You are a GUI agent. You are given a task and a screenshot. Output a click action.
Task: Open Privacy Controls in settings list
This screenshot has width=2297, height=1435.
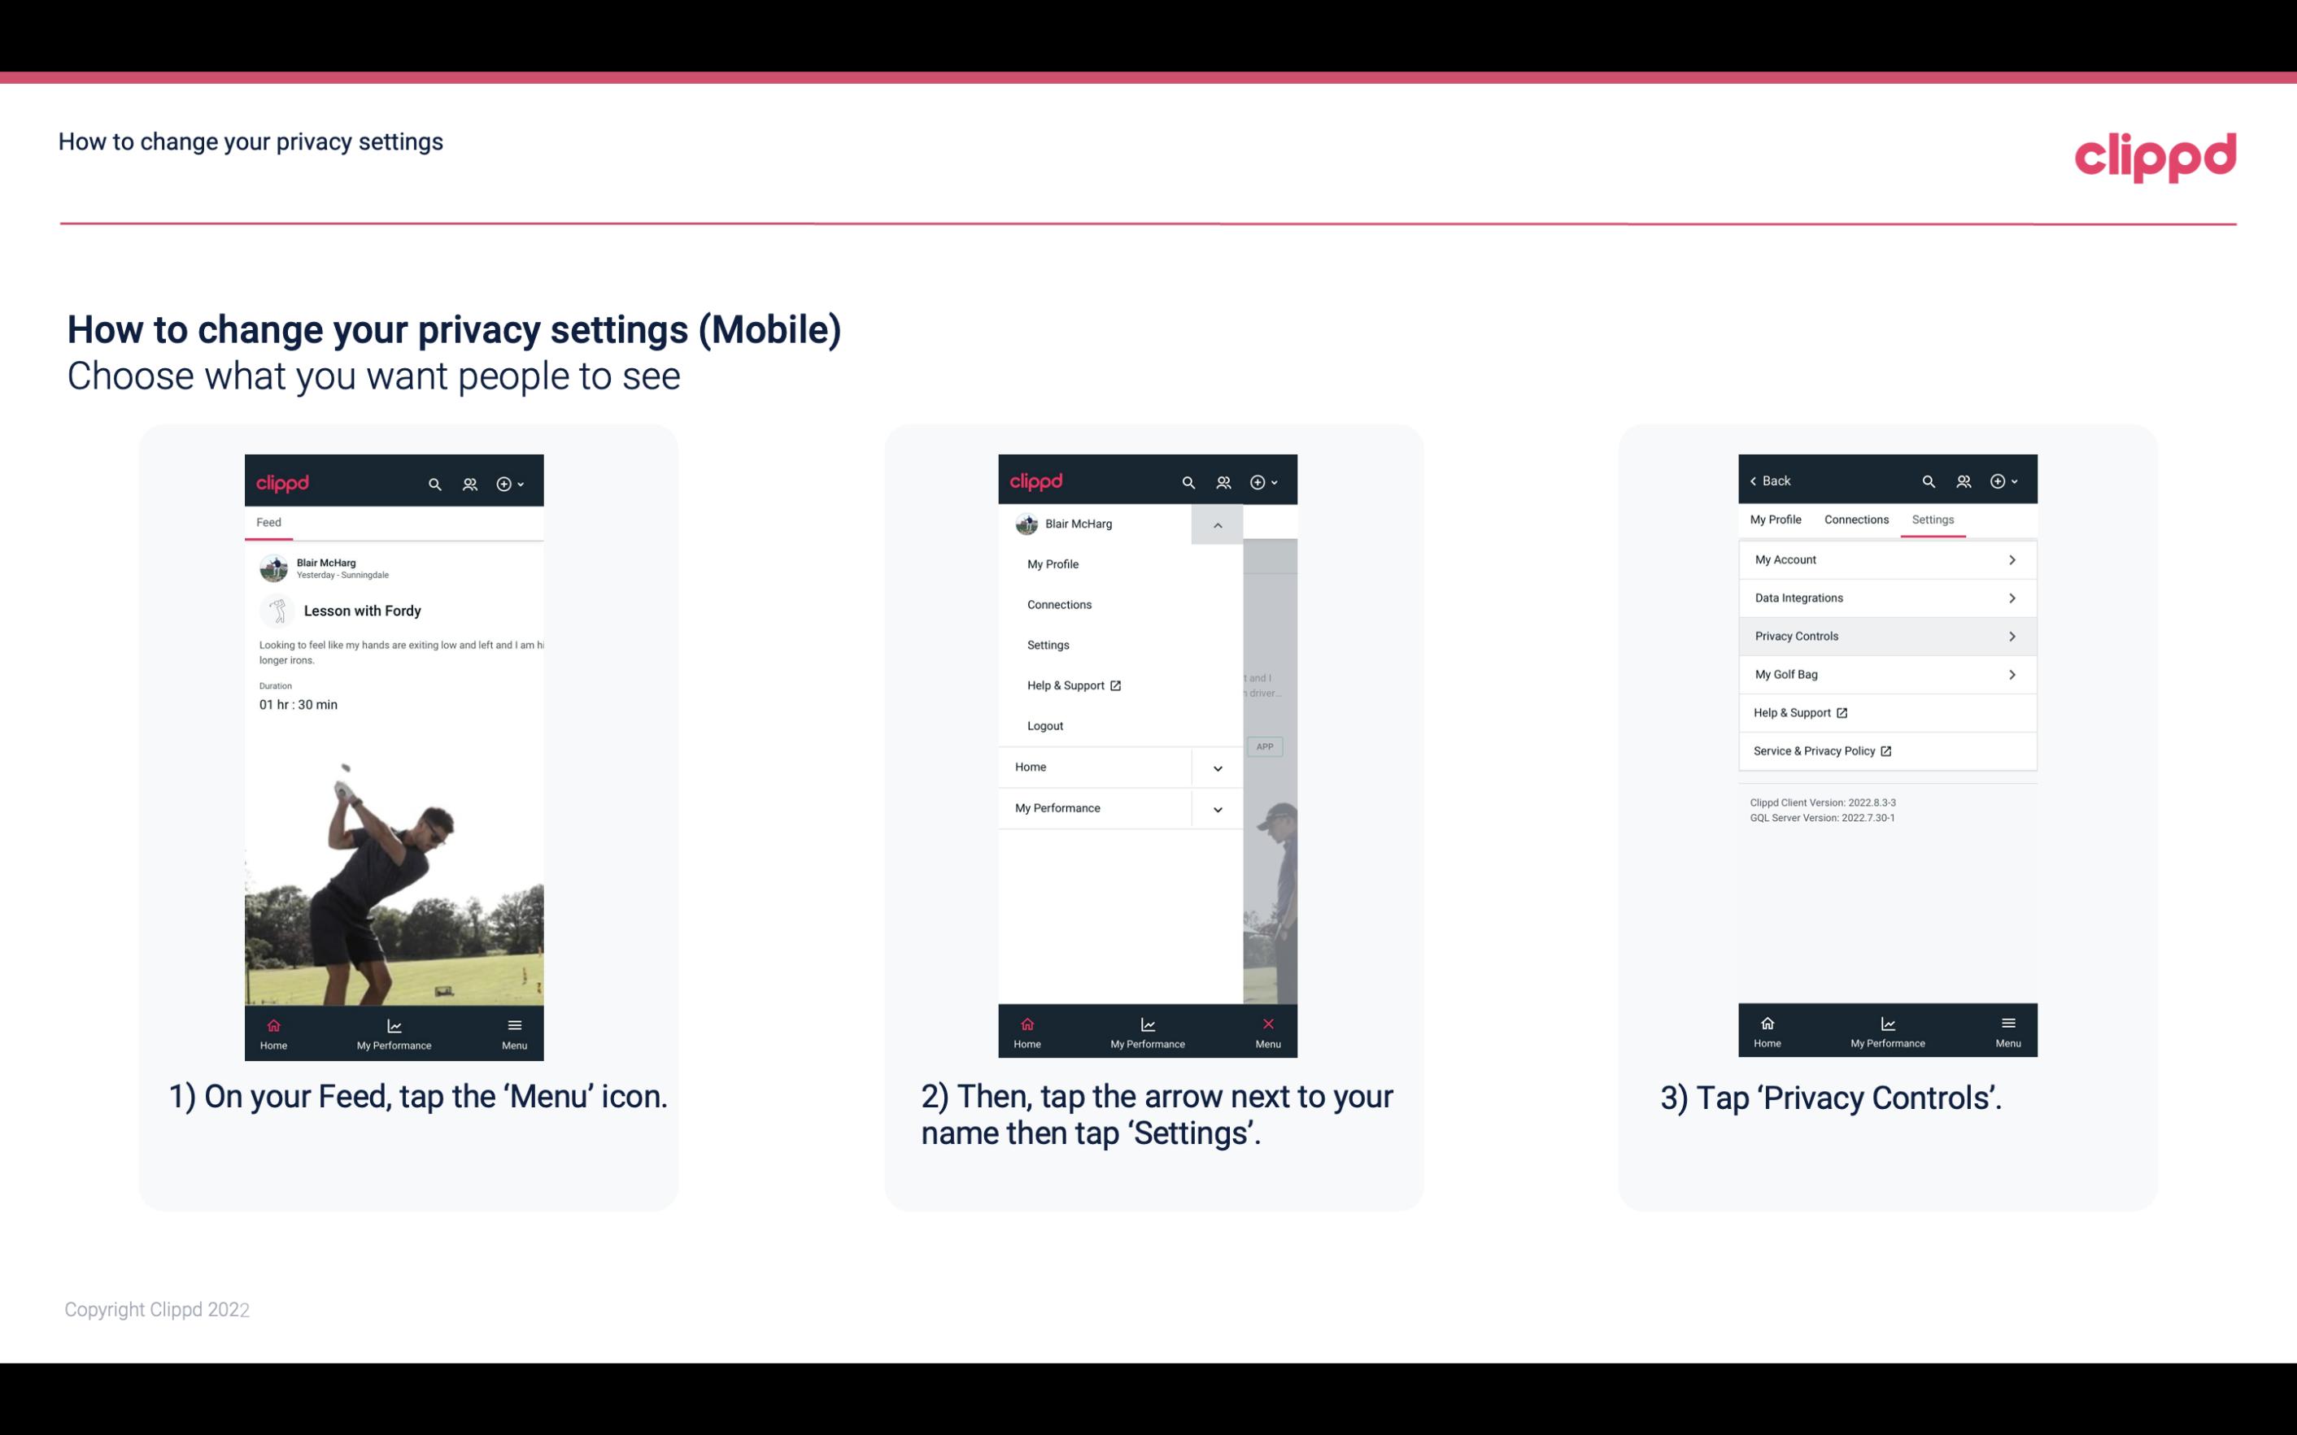click(1885, 635)
